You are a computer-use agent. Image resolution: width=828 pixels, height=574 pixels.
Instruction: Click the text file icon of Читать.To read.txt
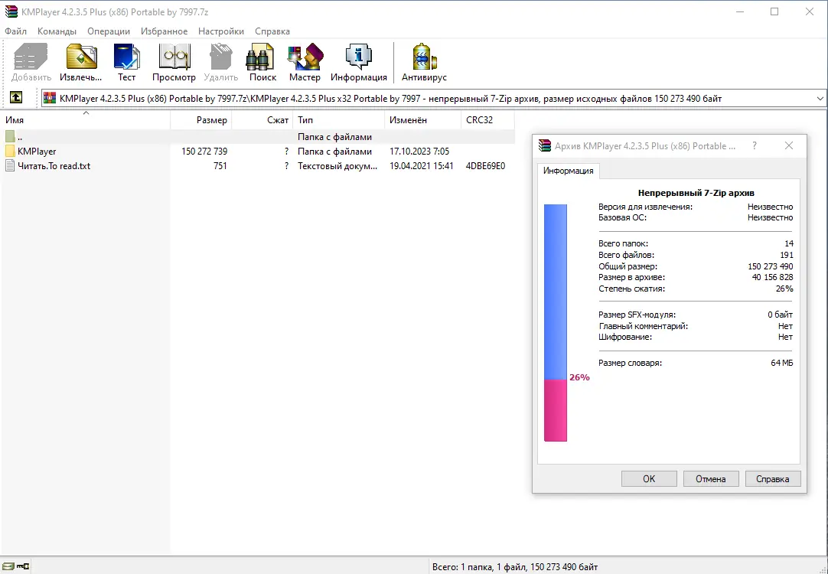9,166
